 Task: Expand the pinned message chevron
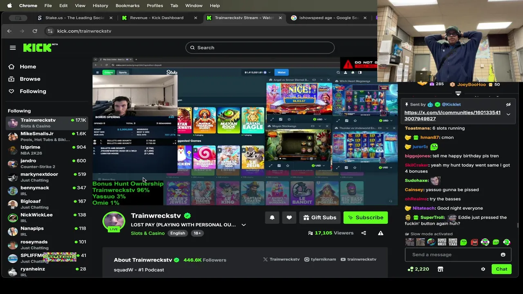(508, 114)
